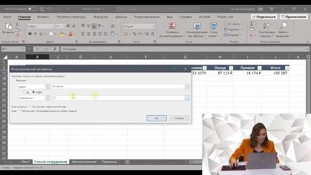Open the font size dropdown
This screenshot has width=311, height=175.
pyautogui.click(x=64, y=26)
